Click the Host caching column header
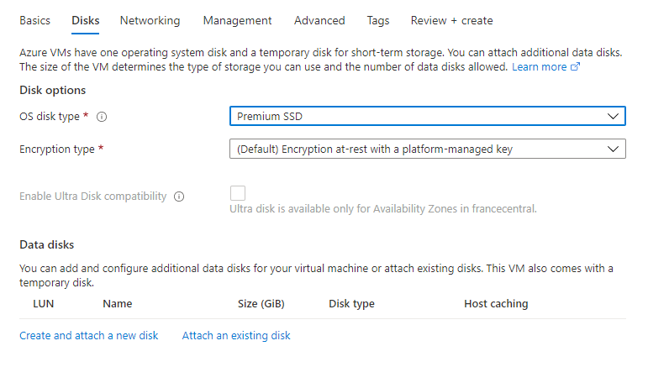The image size is (648, 367). pyautogui.click(x=496, y=304)
